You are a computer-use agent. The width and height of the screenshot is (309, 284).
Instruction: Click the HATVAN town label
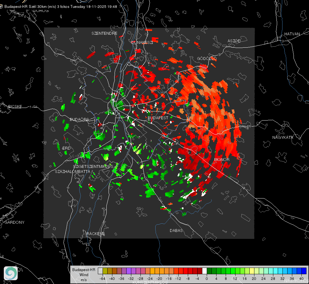292,34
